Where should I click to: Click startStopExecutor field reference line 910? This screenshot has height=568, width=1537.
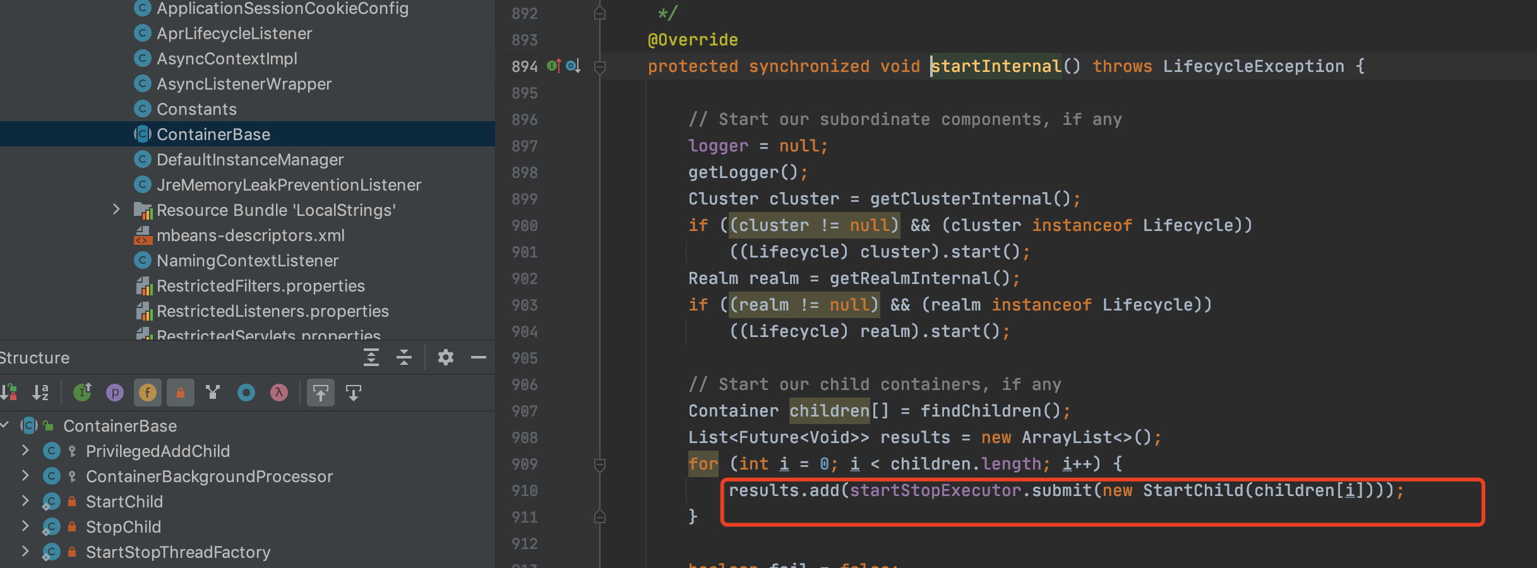pos(935,490)
